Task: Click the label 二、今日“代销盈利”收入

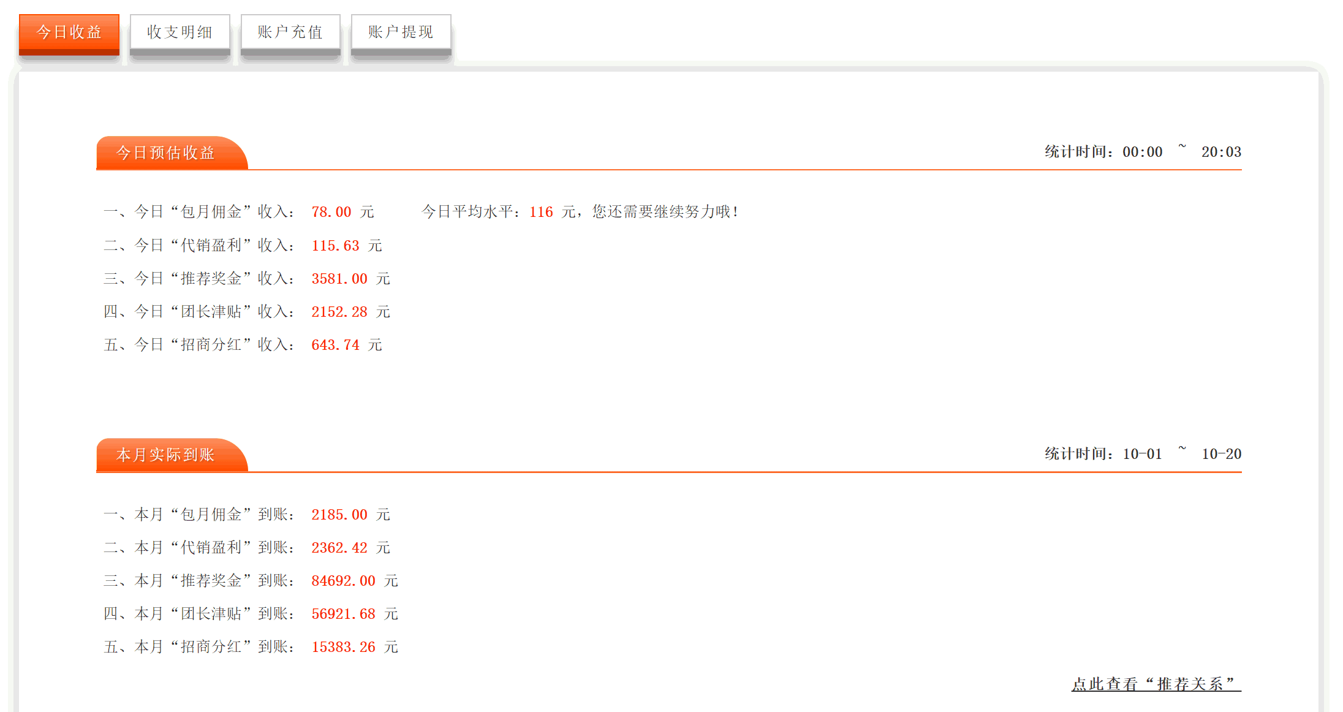Action: pos(199,246)
